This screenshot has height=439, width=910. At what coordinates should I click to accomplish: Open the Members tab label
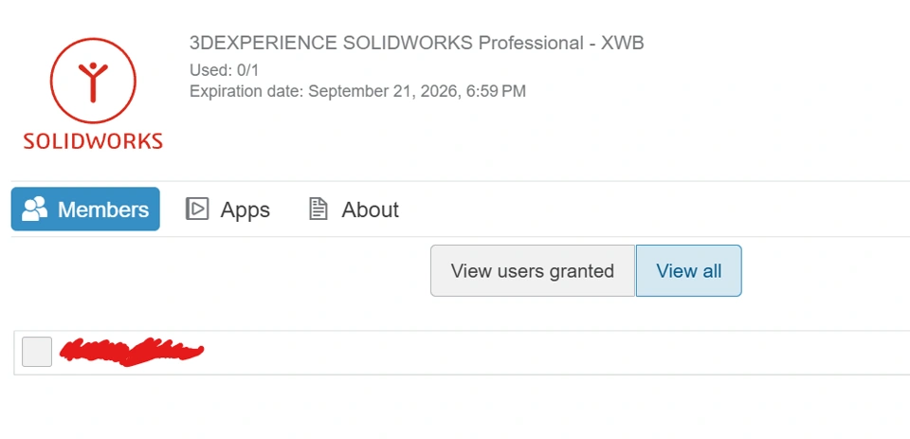(103, 210)
